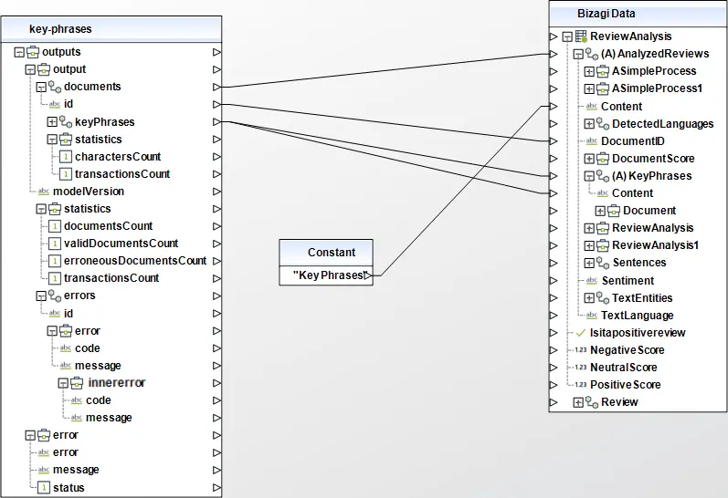Expand the DocumentScore node
The height and width of the screenshot is (498, 728).
coord(589,159)
